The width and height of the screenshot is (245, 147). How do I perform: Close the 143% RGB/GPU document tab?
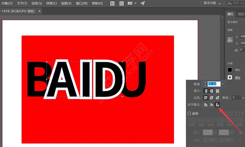point(39,11)
